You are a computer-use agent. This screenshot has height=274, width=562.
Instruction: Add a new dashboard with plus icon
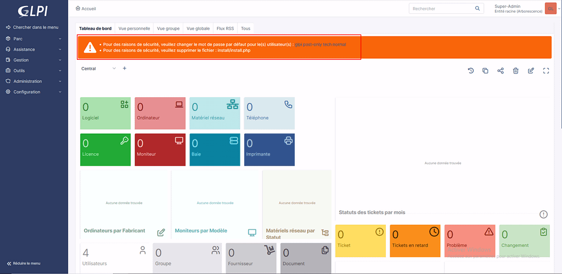coord(125,69)
